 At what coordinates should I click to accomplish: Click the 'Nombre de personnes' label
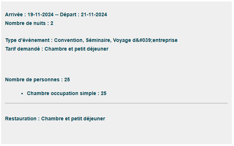tap(32, 80)
